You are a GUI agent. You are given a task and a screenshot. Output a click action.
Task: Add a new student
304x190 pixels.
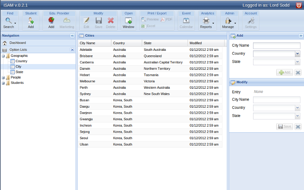[31, 23]
